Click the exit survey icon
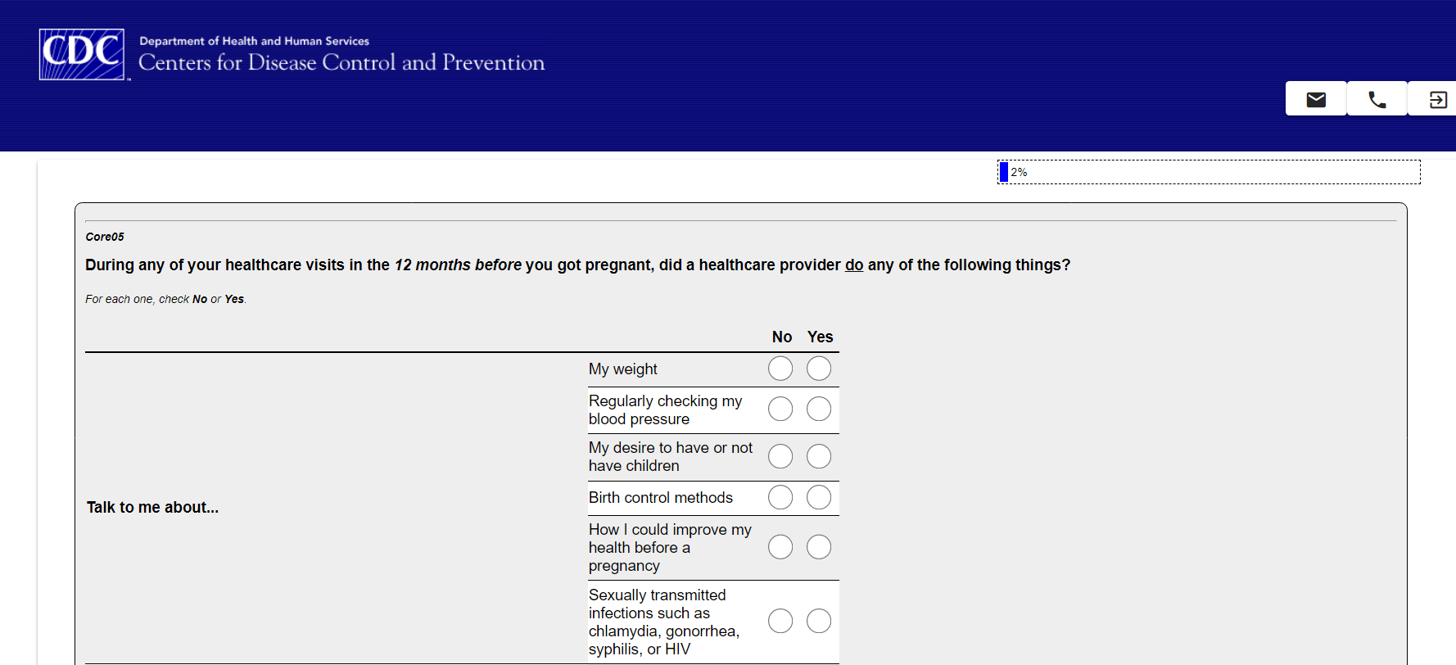The width and height of the screenshot is (1456, 665). pos(1437,99)
